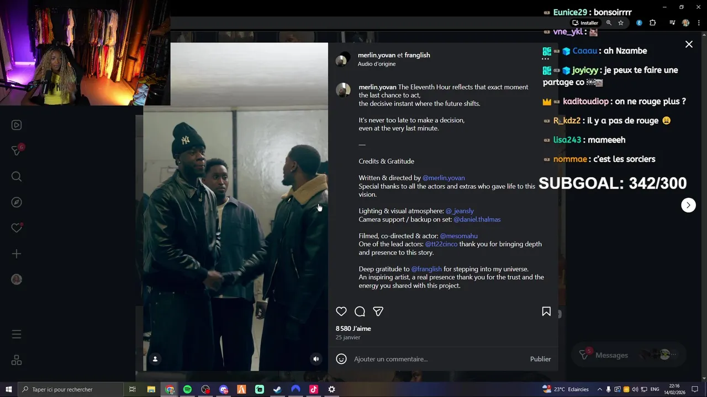The image size is (707, 397).
Task: Open the comment bubble icon under the post
Action: (x=360, y=312)
